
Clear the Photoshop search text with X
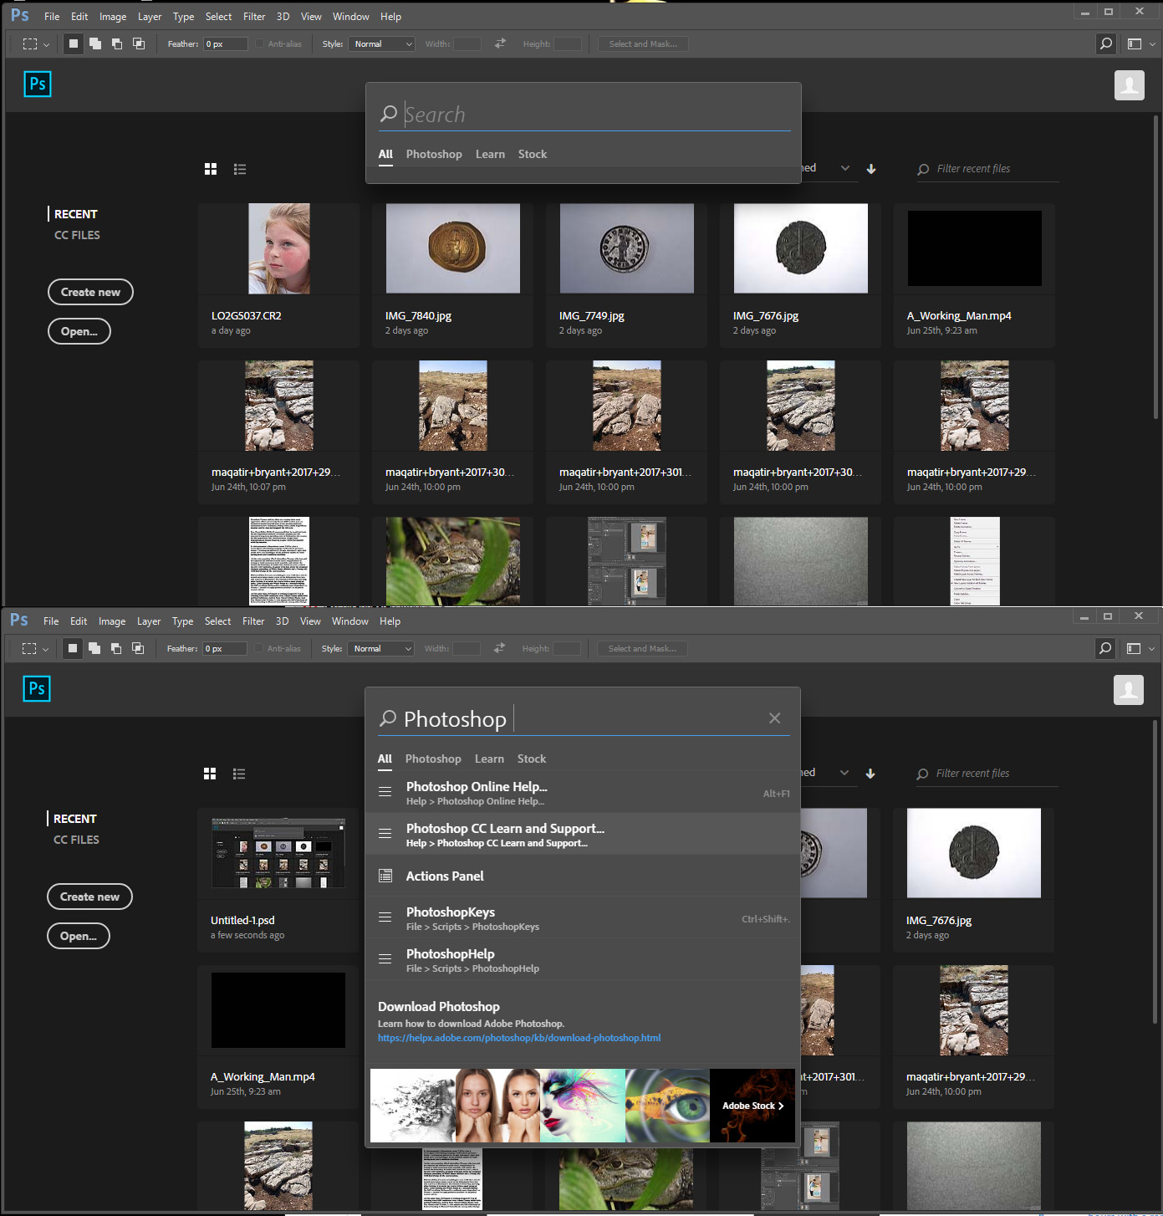775,718
